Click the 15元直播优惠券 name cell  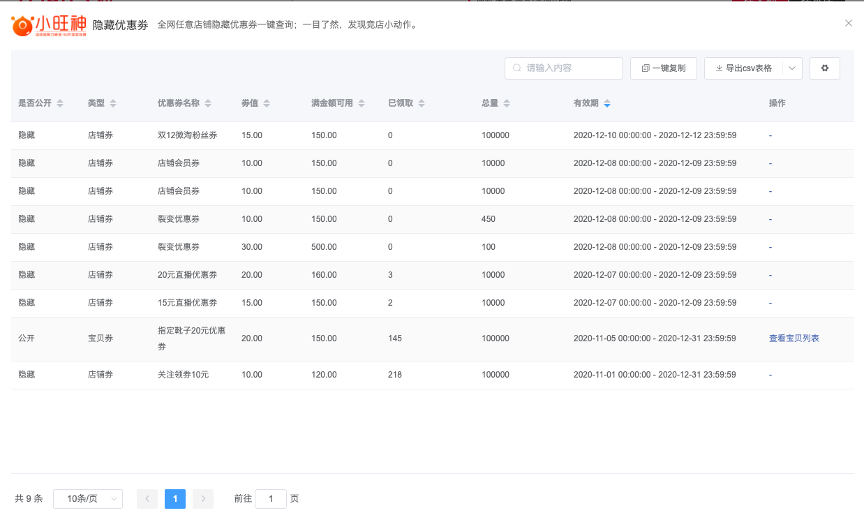coord(187,303)
